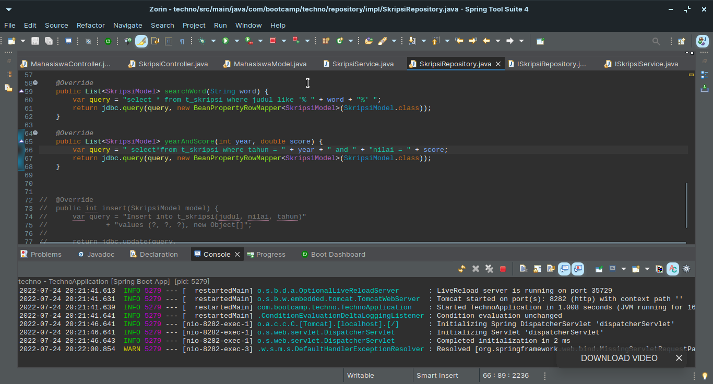Click the Pin Console icon
Viewport: 713px width, 384px height.
(599, 269)
